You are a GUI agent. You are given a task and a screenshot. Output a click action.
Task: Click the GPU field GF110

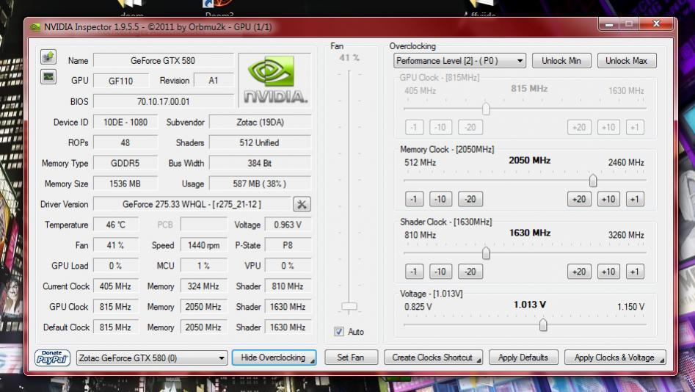pyautogui.click(x=121, y=81)
